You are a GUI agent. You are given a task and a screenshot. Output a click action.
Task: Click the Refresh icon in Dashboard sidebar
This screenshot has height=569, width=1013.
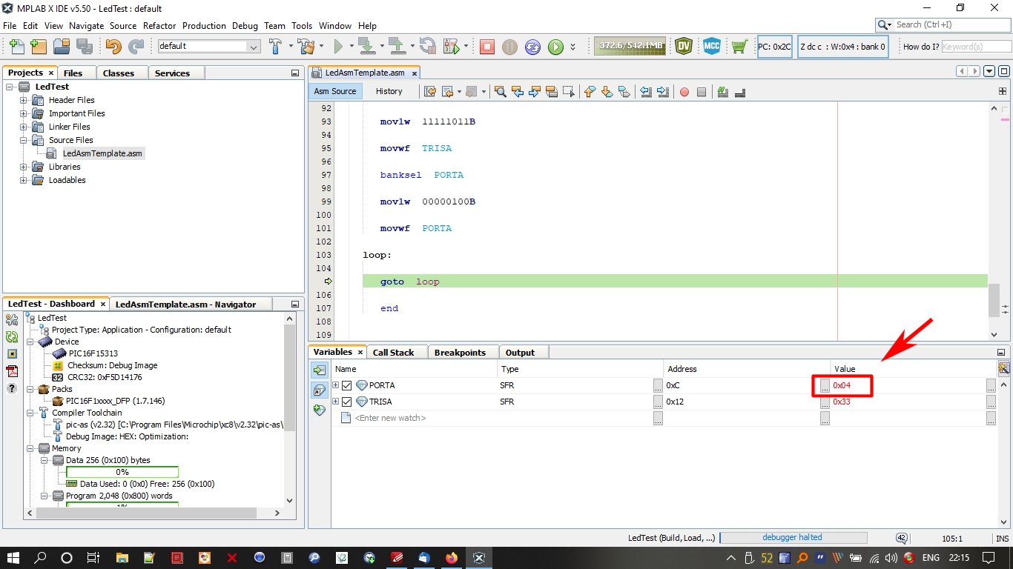(12, 336)
